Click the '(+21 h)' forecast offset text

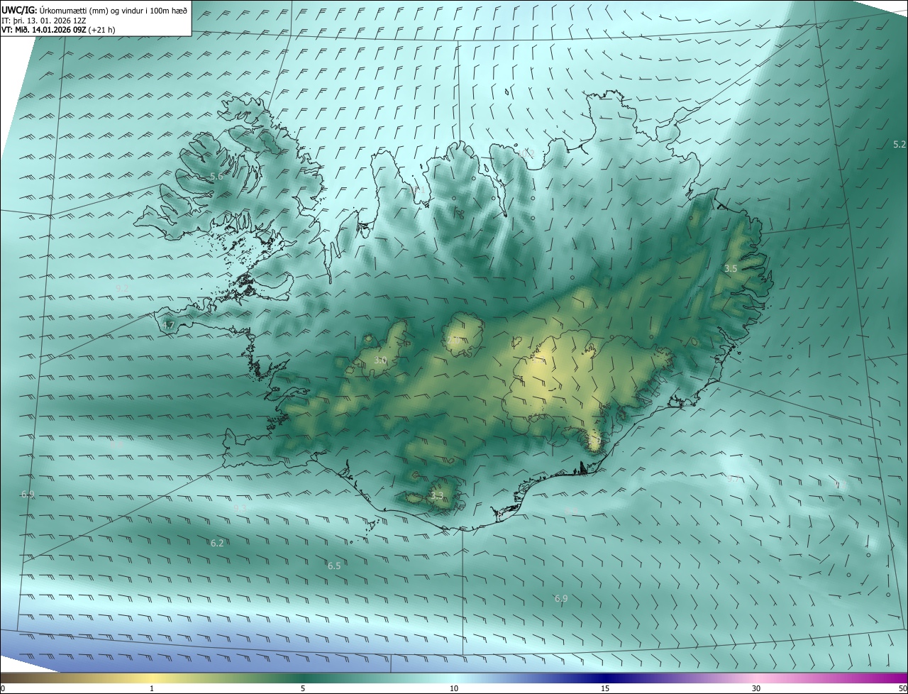point(102,30)
